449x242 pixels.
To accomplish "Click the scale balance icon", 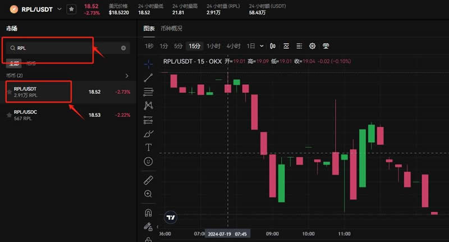I will pyautogui.click(x=326, y=46).
